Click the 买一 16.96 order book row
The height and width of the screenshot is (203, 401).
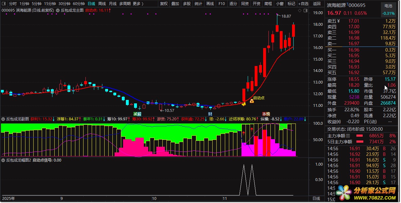(x=362, y=50)
